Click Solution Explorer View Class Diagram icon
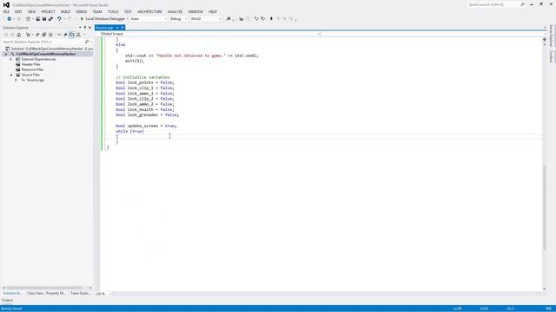The image size is (556, 312). [x=78, y=35]
